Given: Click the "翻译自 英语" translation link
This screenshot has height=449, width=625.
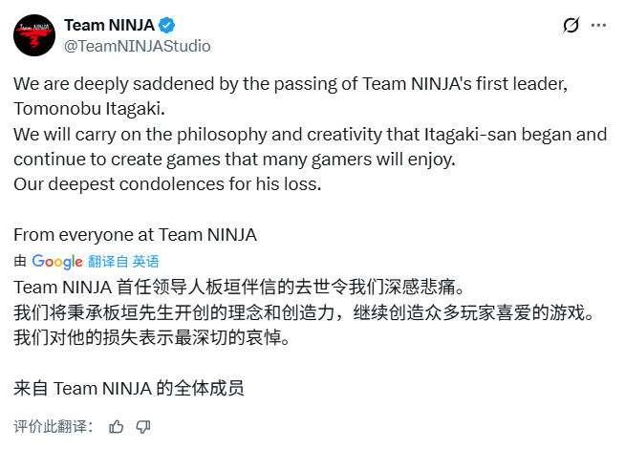Looking at the screenshot, I should [x=123, y=261].
